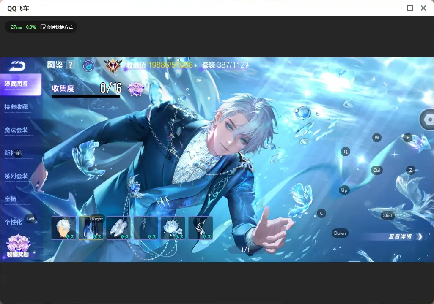Click the 套装 387/1127 counter
Viewport: 434px width, 304px height.
[x=225, y=65]
